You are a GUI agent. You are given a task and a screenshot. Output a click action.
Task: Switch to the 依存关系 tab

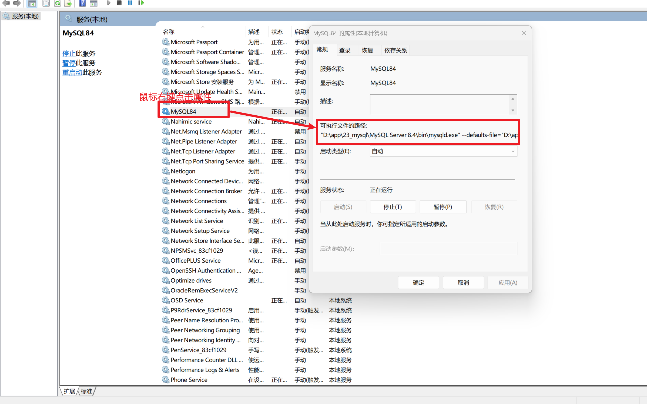395,50
